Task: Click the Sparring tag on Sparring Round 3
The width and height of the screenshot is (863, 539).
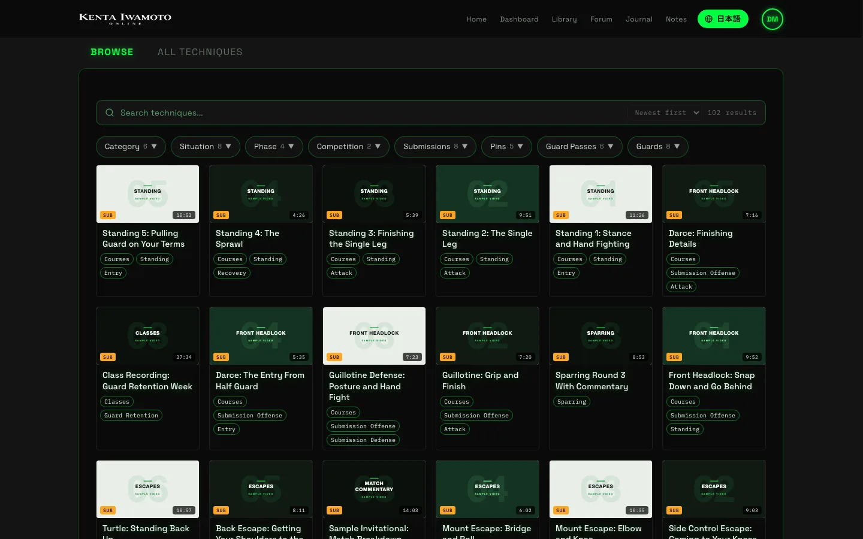Action: [x=572, y=402]
